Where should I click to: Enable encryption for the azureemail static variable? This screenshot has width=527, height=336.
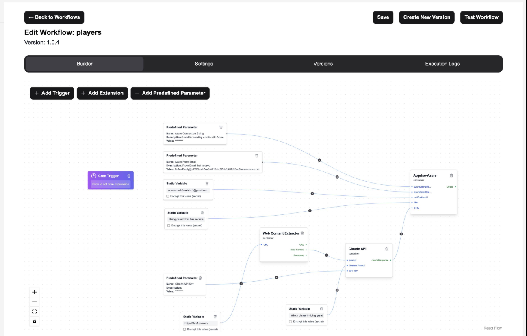coord(168,196)
